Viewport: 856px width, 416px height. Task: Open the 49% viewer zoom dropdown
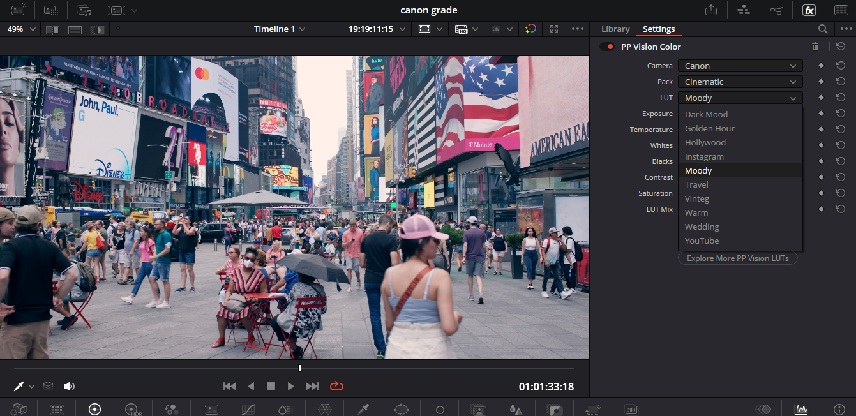click(20, 29)
